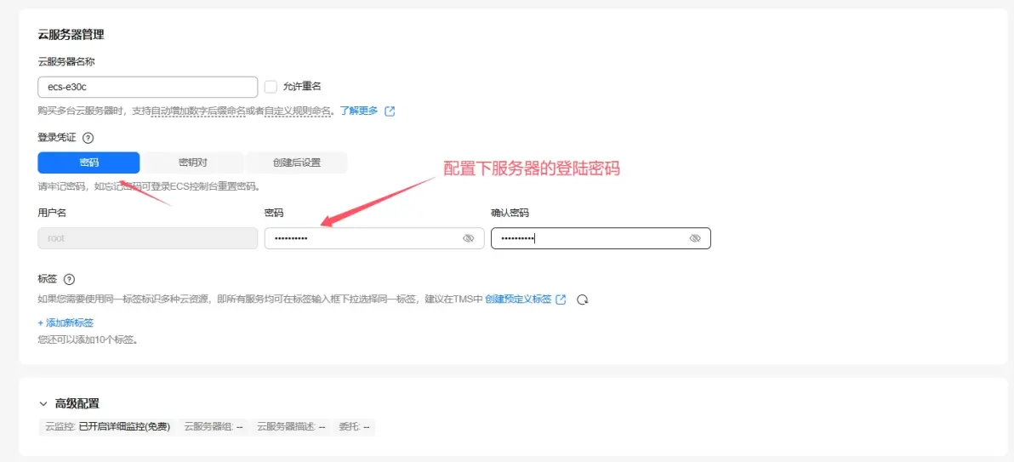The width and height of the screenshot is (1014, 462).
Task: Click the 自动增加数字后缀命名 underlined text
Action: pyautogui.click(x=198, y=111)
